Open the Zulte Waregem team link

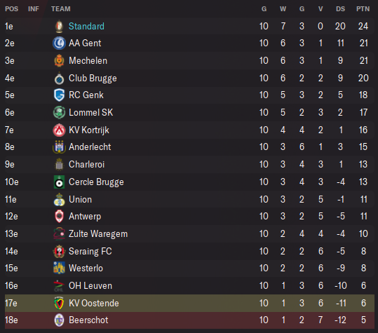[98, 233]
